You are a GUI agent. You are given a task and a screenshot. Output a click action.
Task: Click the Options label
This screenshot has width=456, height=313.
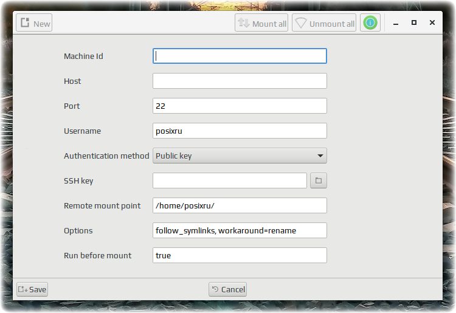pyautogui.click(x=78, y=231)
